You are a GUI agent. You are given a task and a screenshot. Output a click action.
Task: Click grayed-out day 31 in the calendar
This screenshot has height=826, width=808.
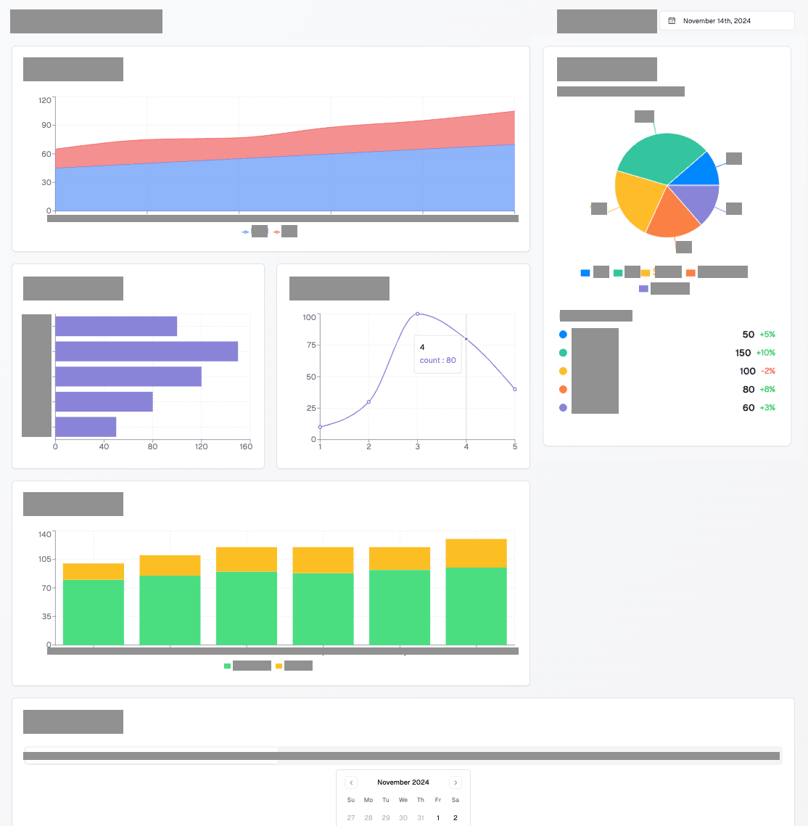421,817
